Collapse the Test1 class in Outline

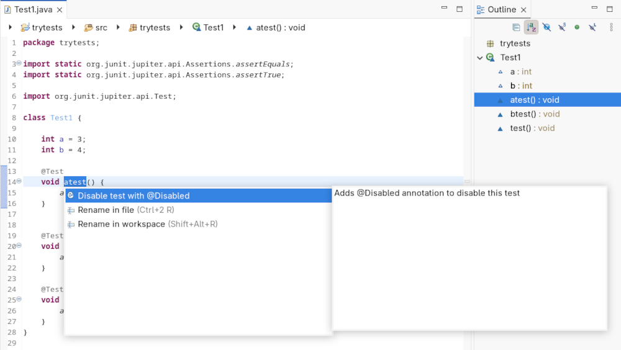coord(479,58)
